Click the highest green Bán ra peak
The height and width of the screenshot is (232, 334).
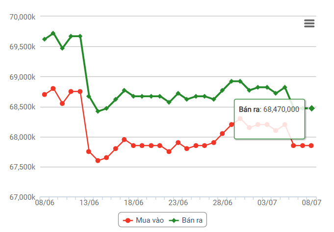(x=53, y=33)
